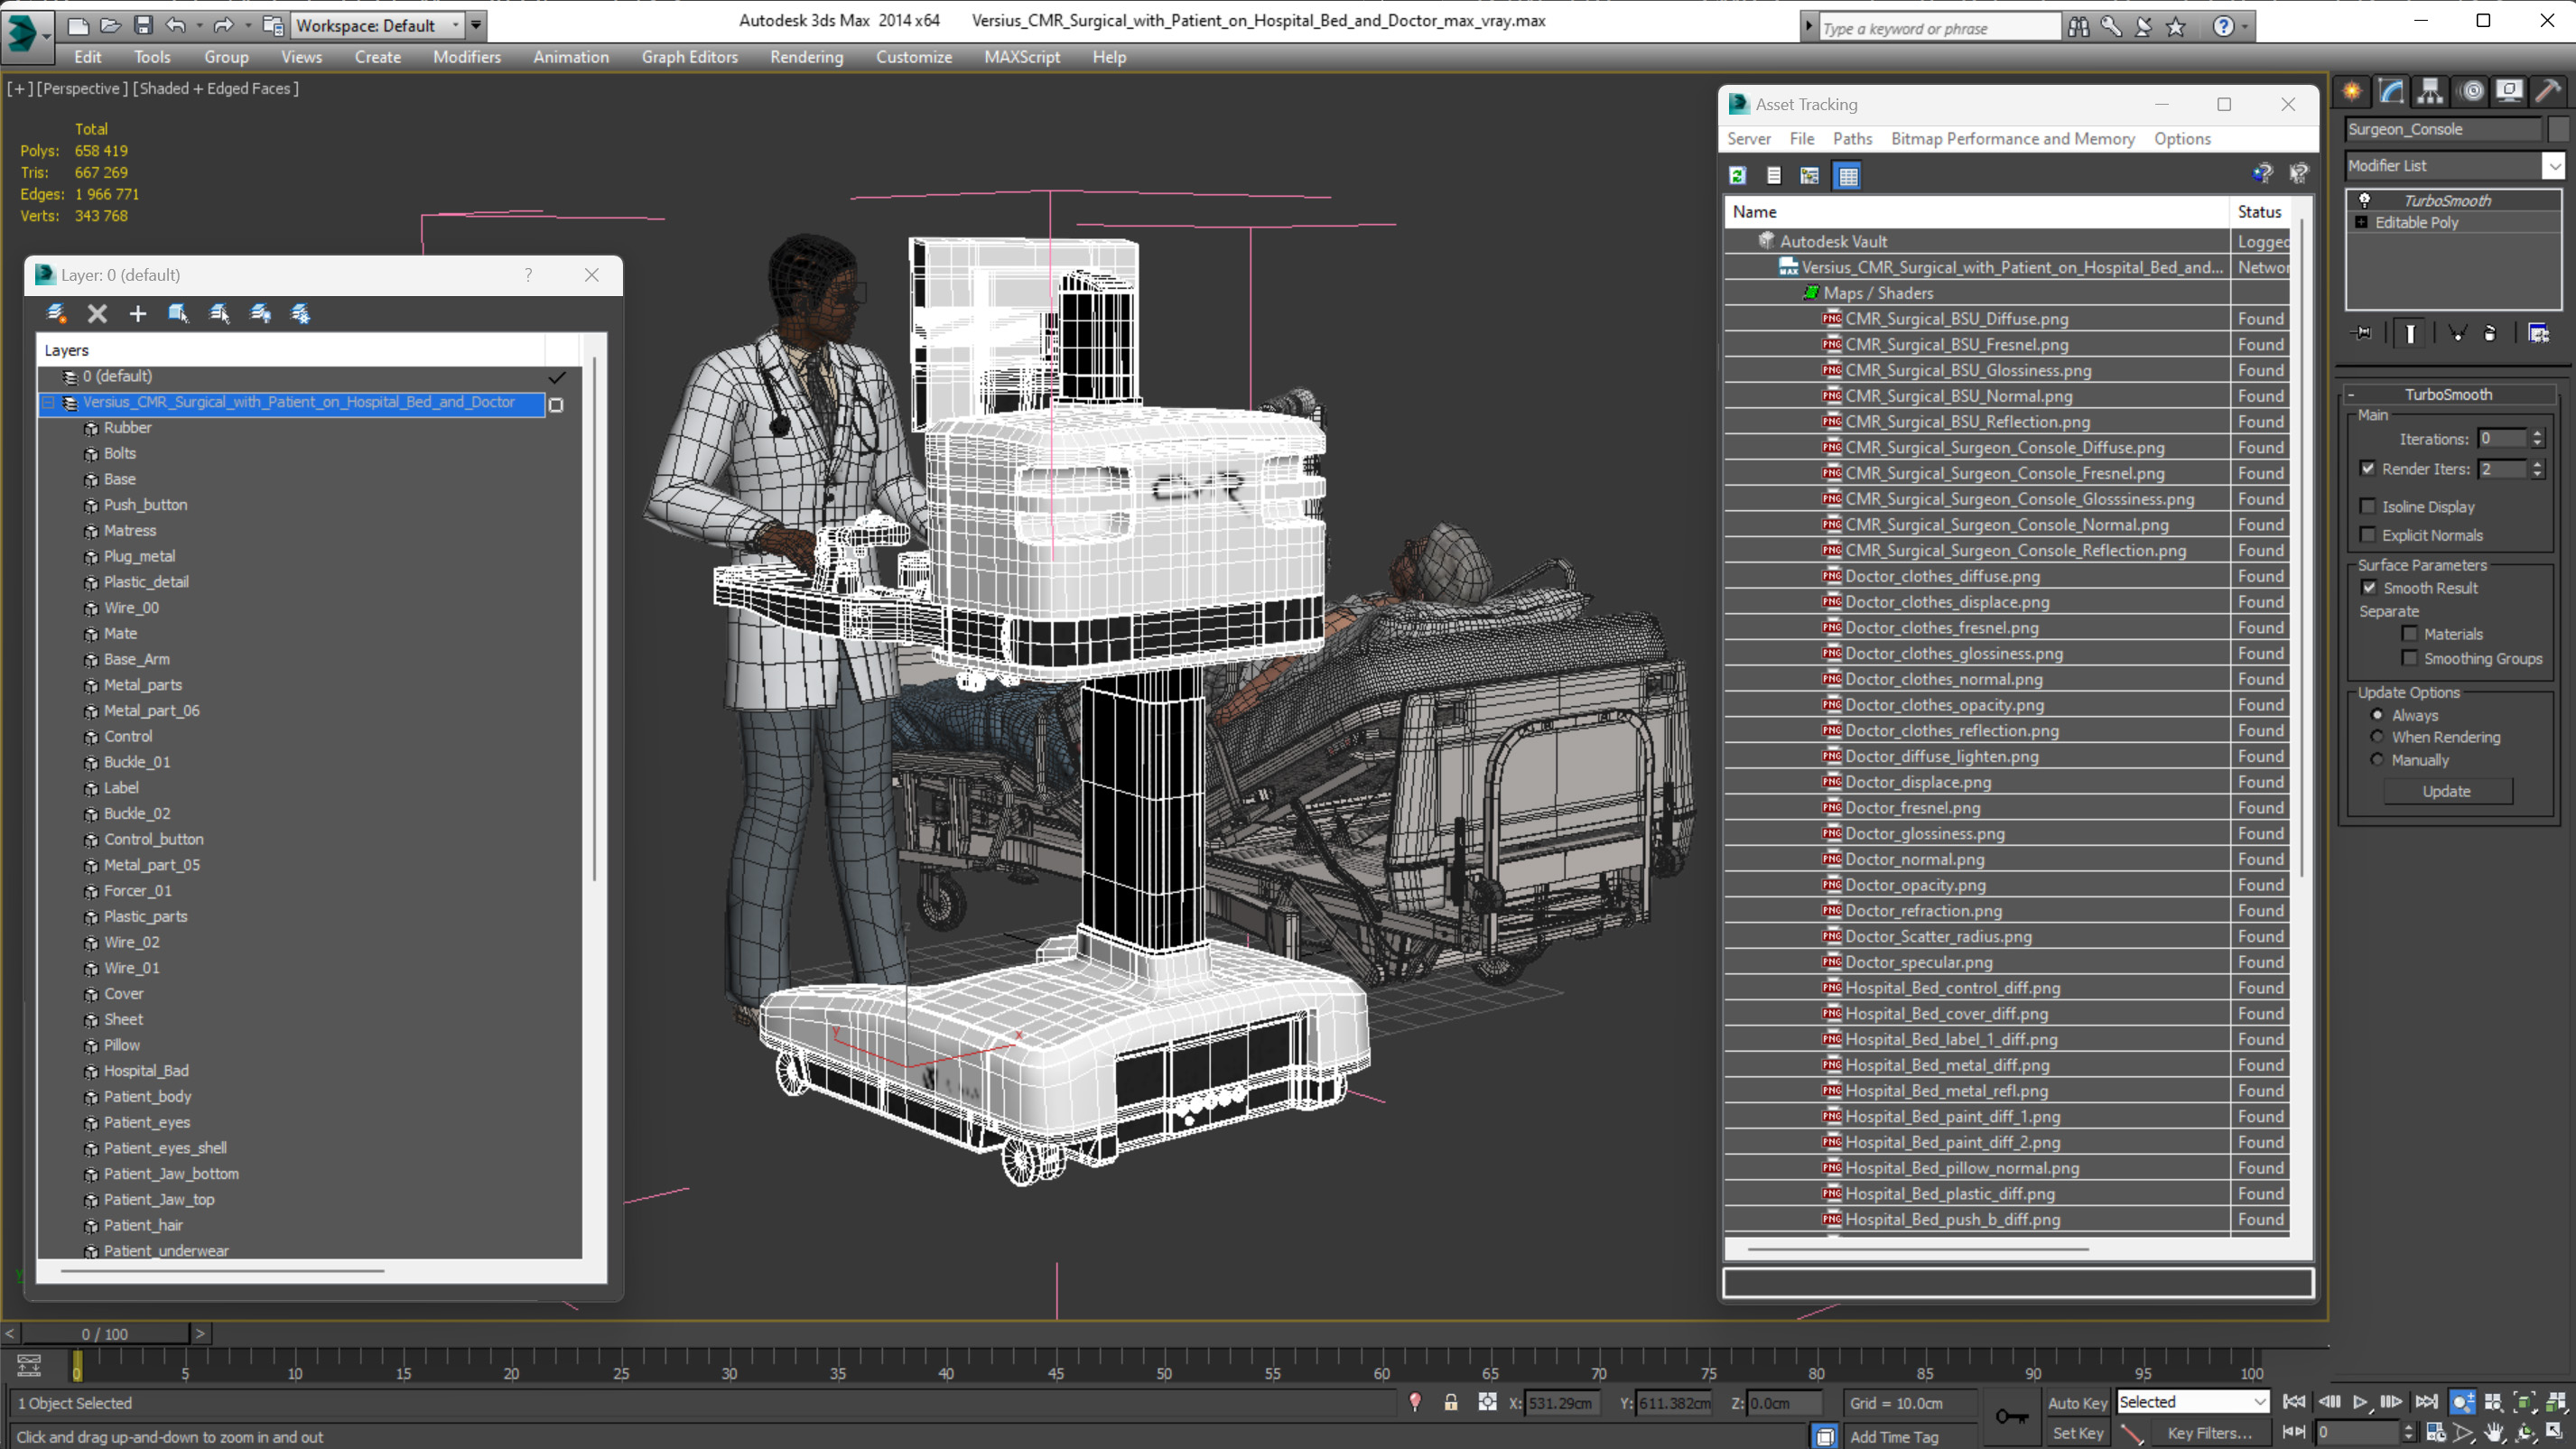Select the Patient_body layer item

(x=147, y=1096)
